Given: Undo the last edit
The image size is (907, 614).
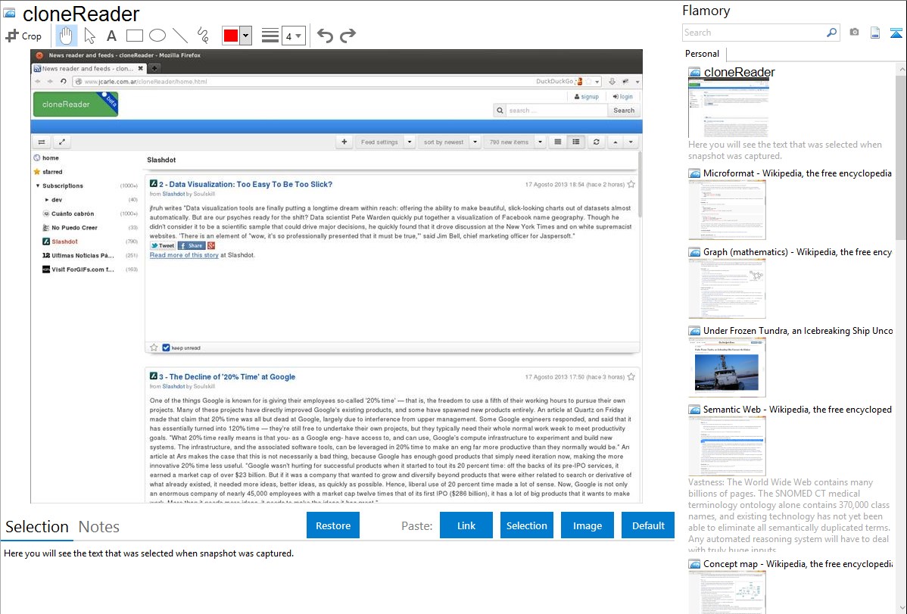Looking at the screenshot, I should pos(325,36).
